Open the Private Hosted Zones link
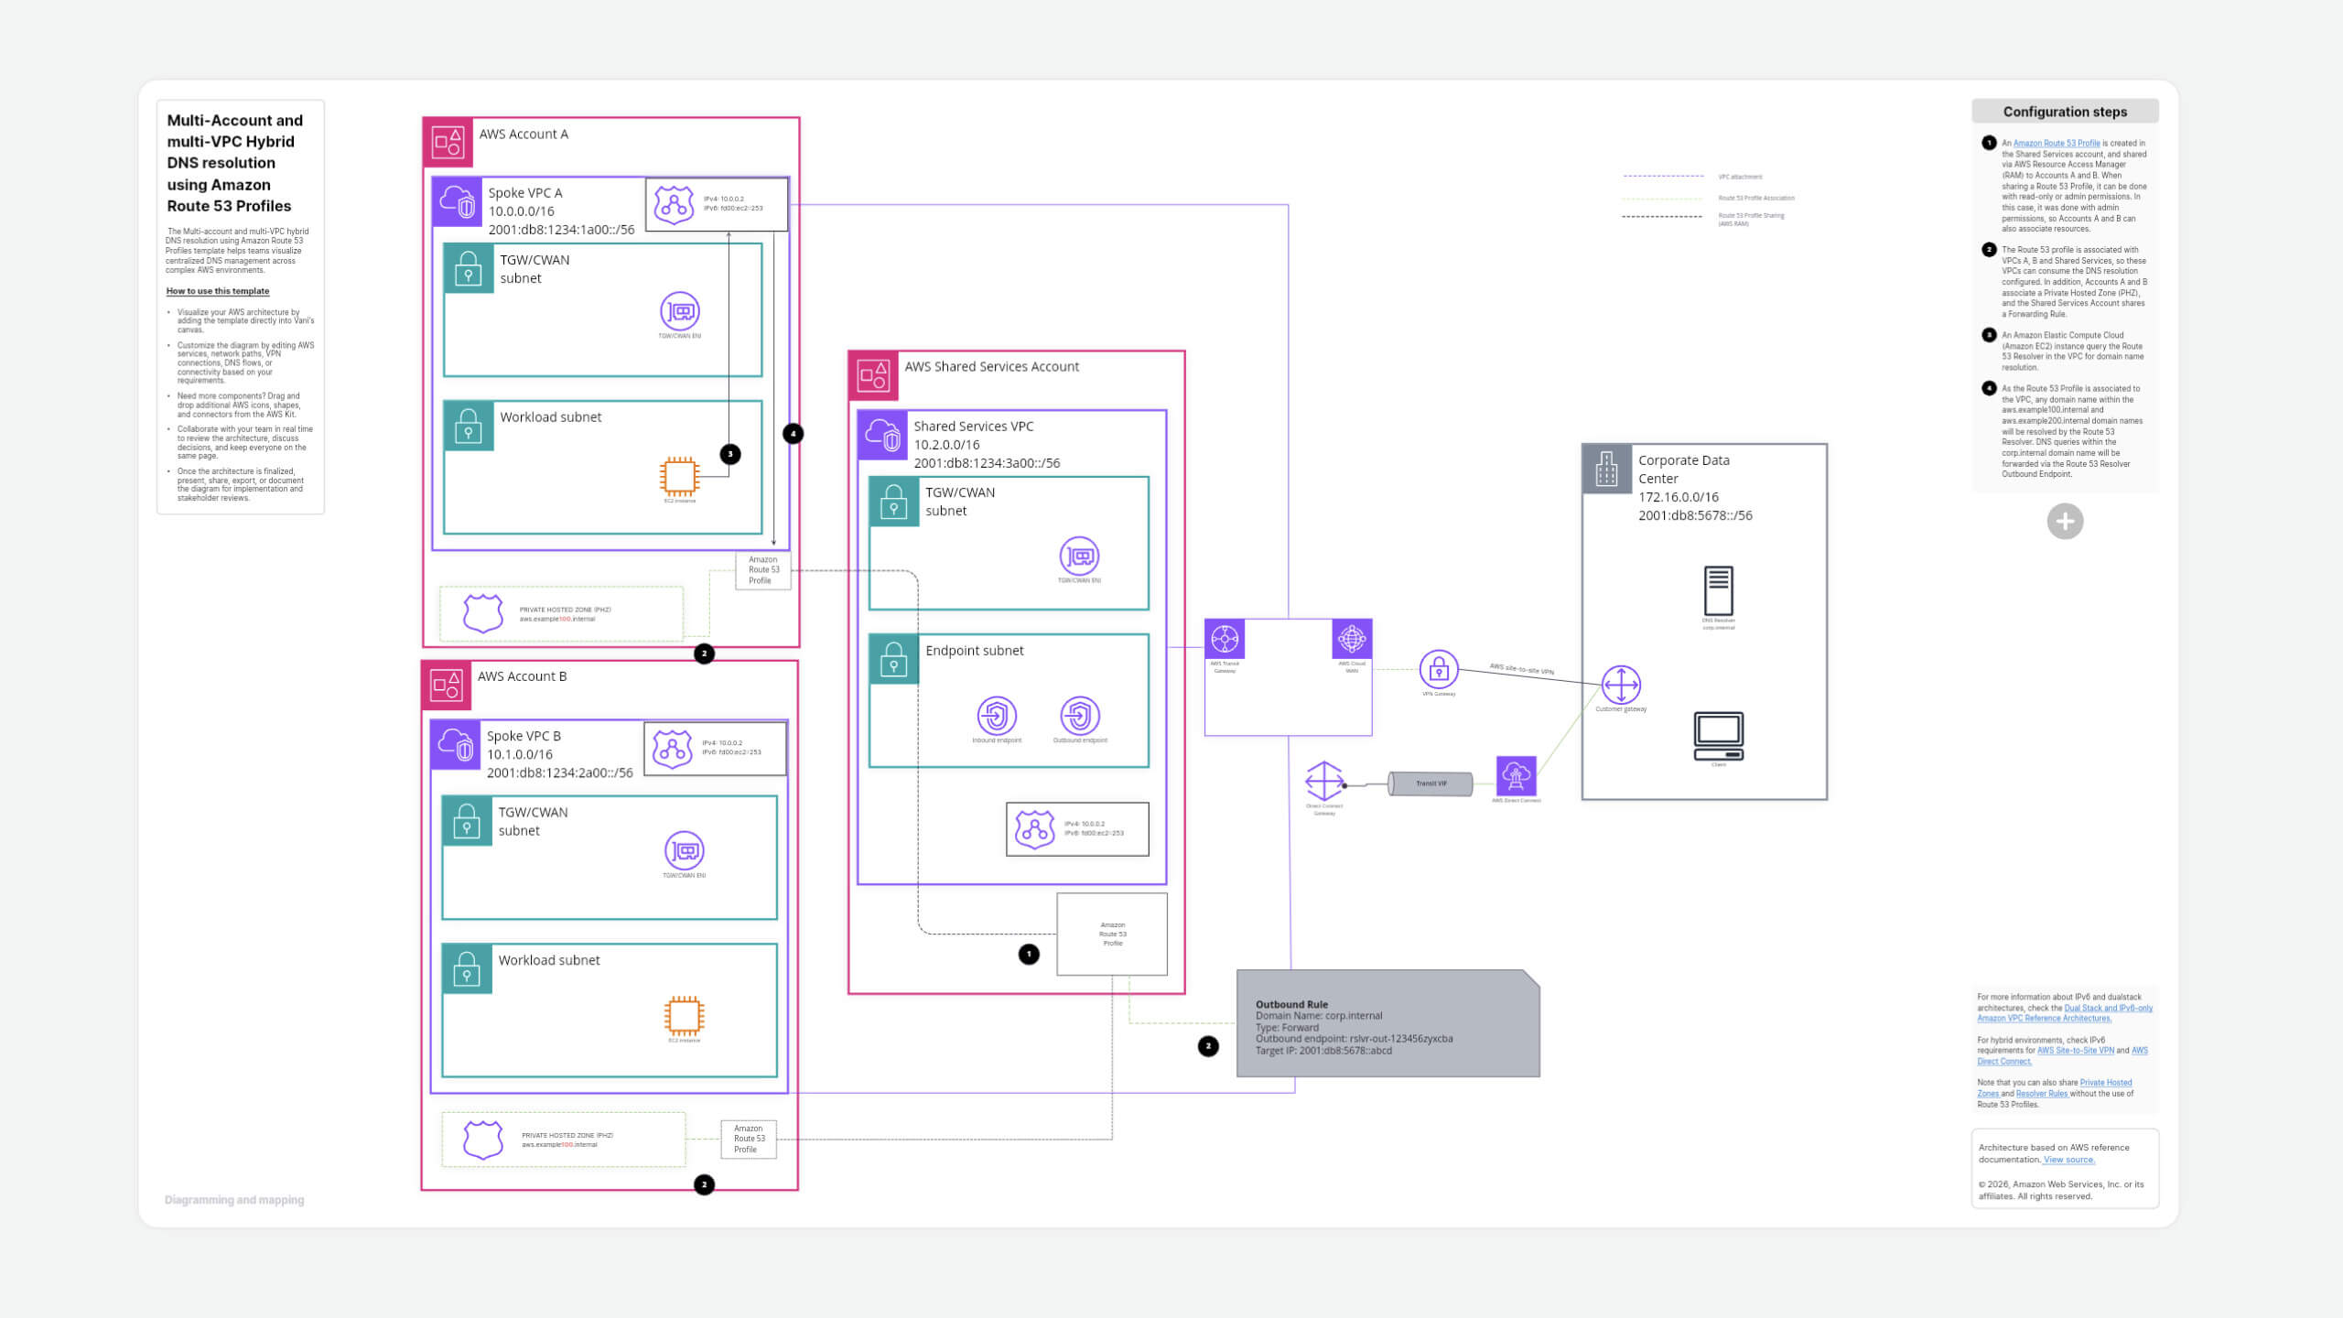This screenshot has width=2343, height=1318. pos(2055,1088)
